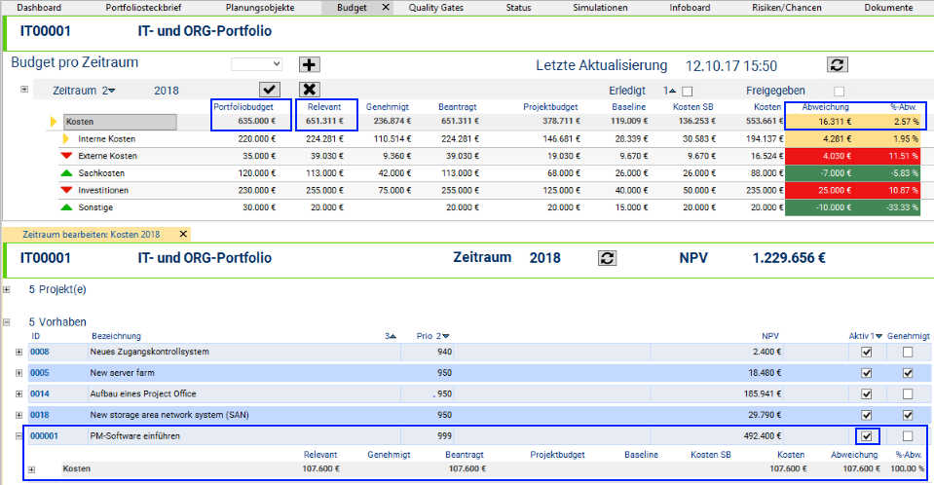Open the Risiken/Chancen tab
The image size is (934, 485).
pyautogui.click(x=787, y=8)
